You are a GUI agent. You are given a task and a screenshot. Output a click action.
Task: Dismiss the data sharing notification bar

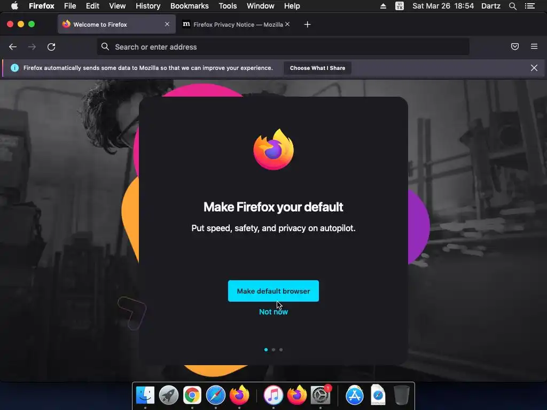(x=534, y=68)
